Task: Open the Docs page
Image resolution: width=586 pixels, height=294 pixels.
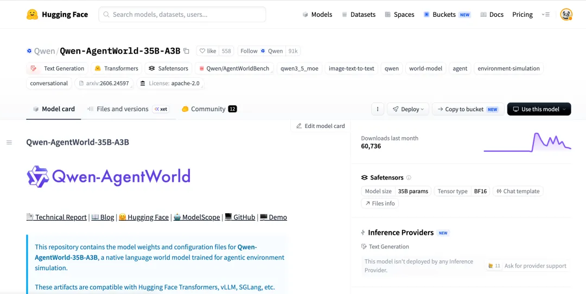Action: [x=492, y=15]
